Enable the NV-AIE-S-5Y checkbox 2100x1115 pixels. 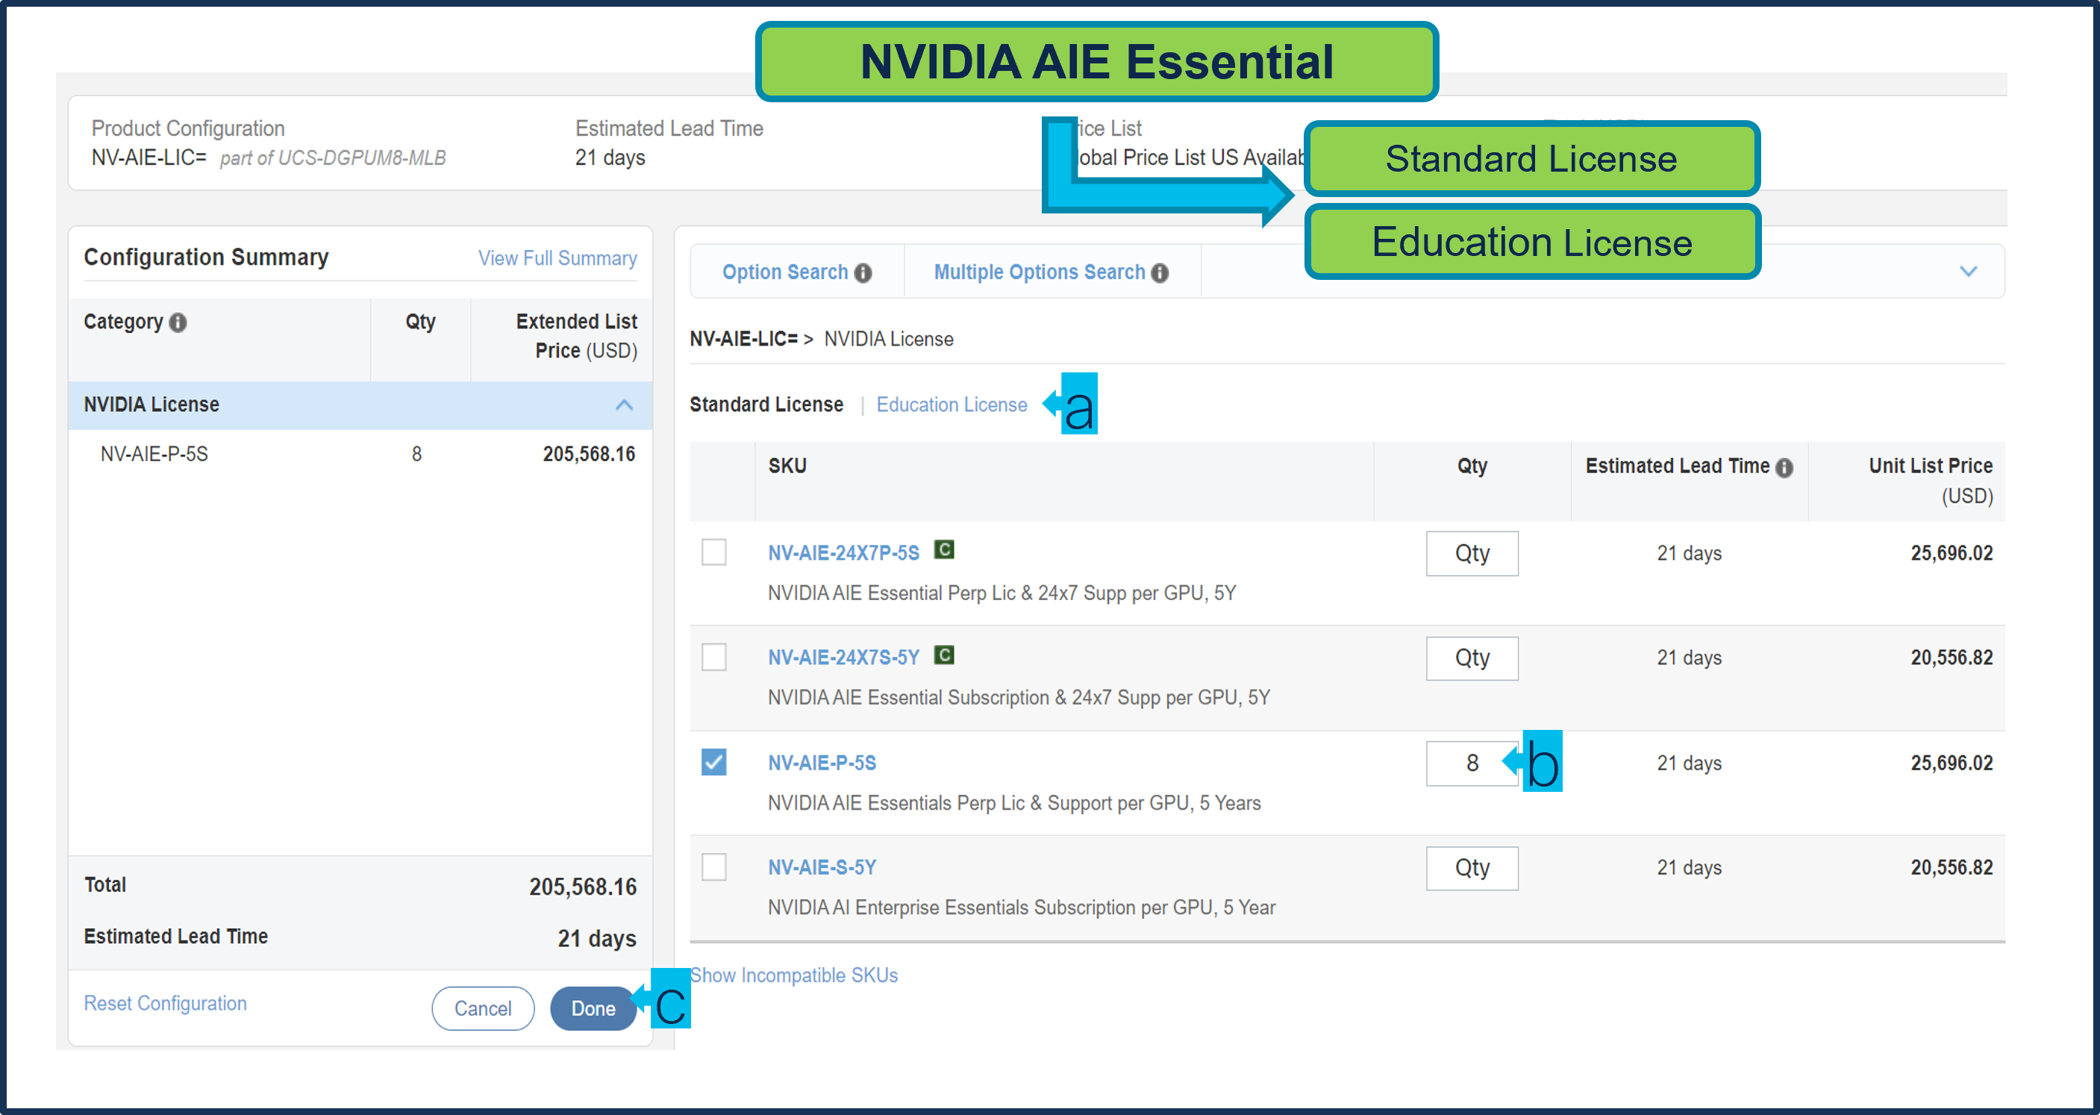tap(713, 867)
